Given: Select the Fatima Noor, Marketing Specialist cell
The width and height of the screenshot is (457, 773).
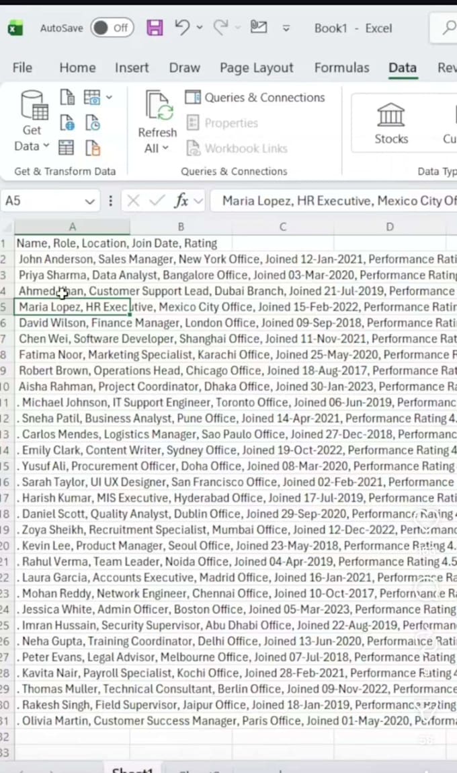Looking at the screenshot, I should [73, 354].
